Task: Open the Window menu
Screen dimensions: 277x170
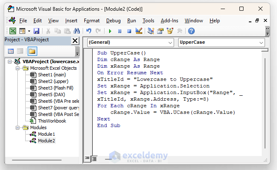Action: 194,21
